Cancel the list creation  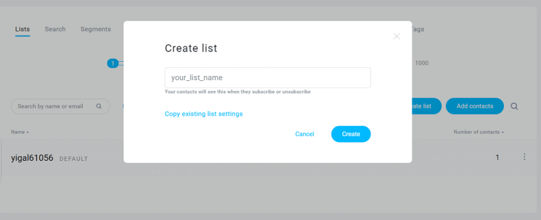point(305,134)
